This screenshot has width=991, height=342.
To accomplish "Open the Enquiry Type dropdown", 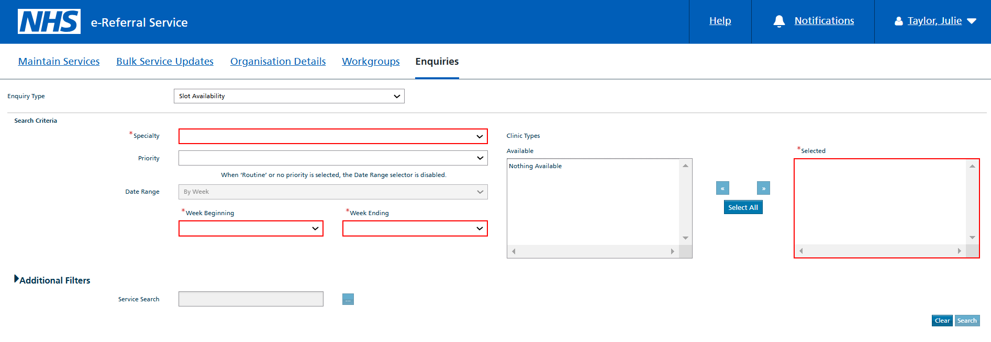I will pyautogui.click(x=289, y=96).
